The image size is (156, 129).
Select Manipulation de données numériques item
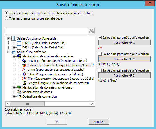pos(47,87)
